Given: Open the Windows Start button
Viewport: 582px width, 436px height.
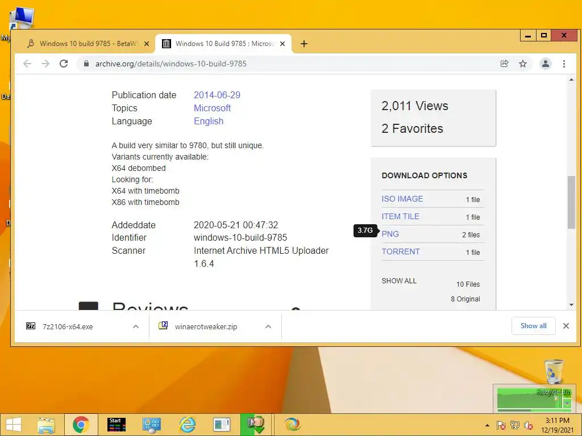Looking at the screenshot, I should 14,425.
